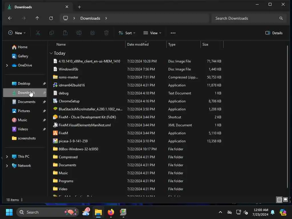Open Copilot icon in taskbar
This screenshot has height=219, width=292.
pos(283,212)
